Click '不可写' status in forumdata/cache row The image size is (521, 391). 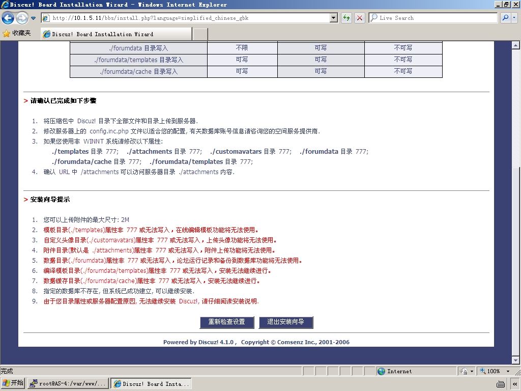pyautogui.click(x=403, y=71)
